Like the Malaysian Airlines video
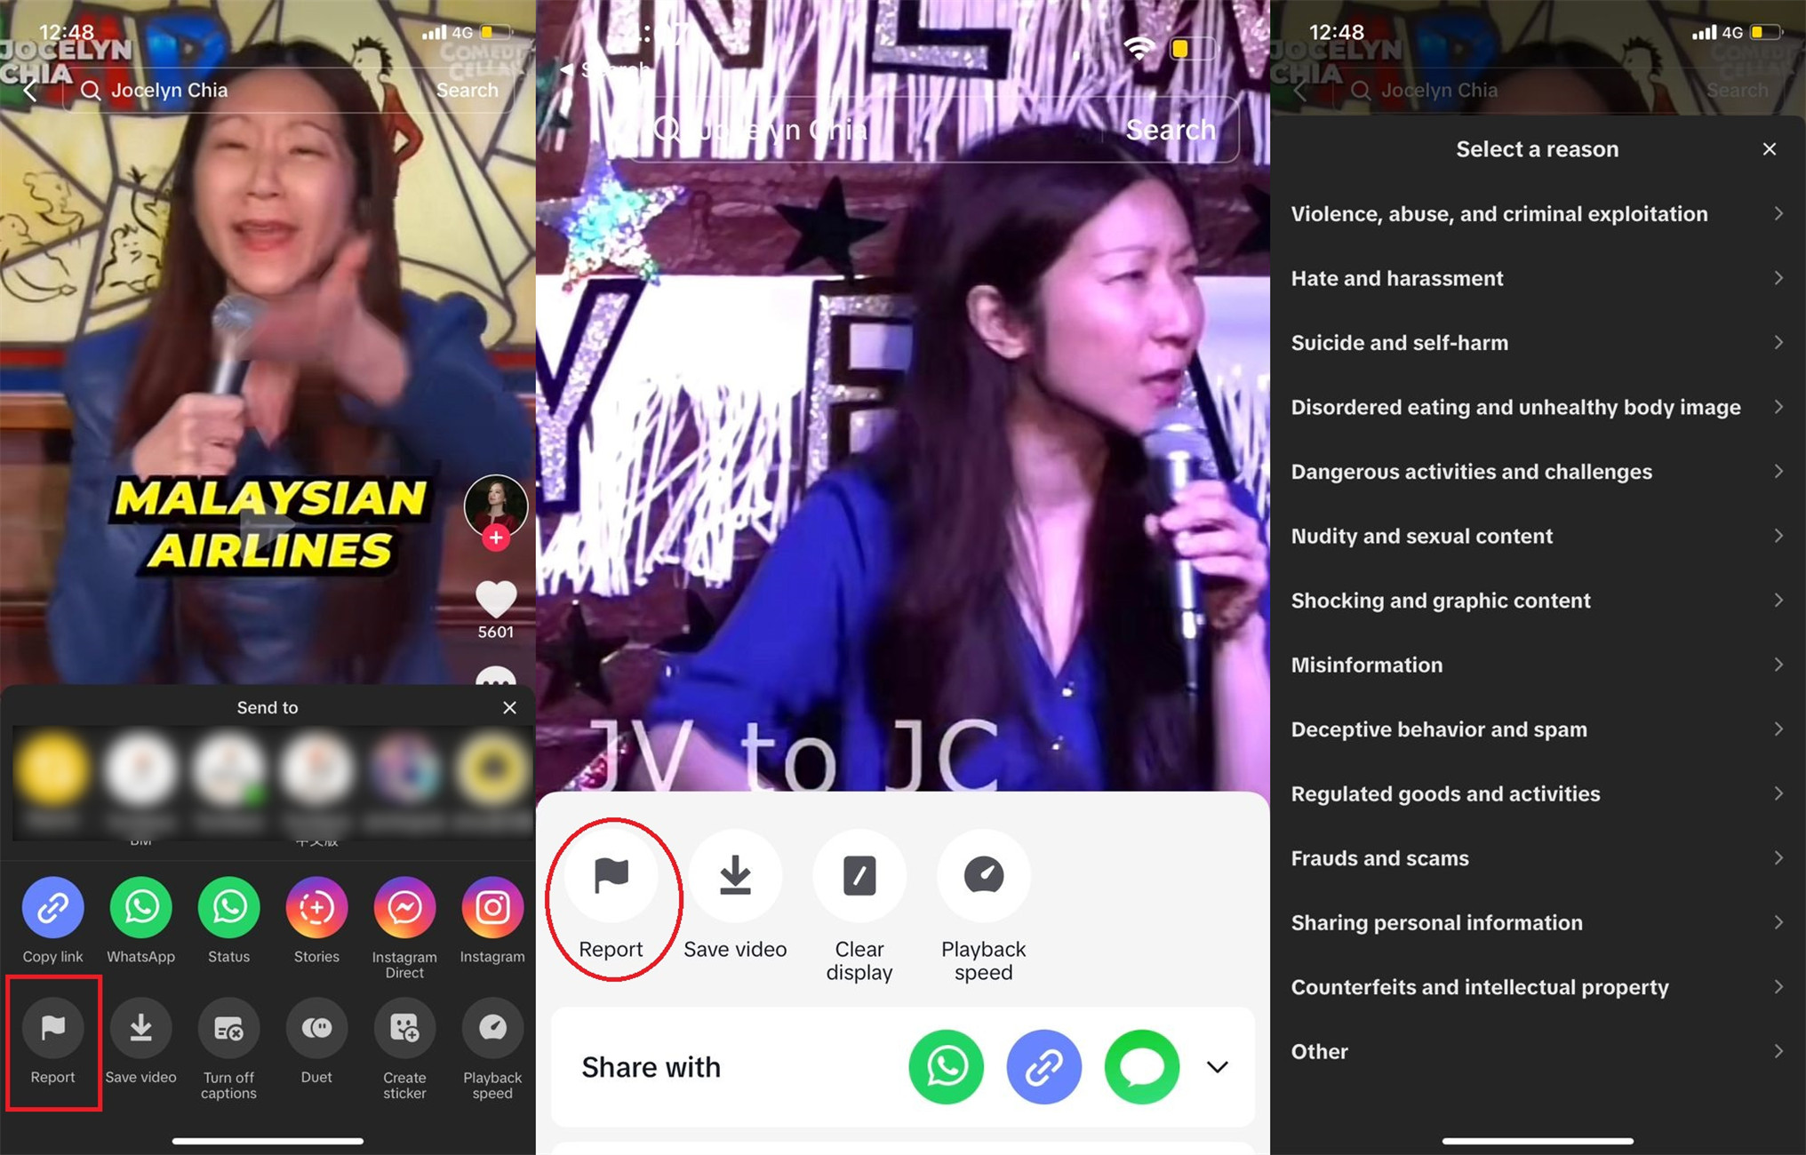 496,599
